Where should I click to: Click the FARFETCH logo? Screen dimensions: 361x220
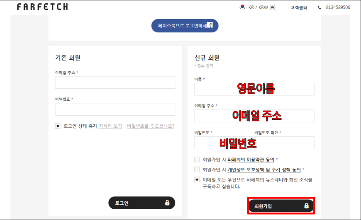[x=42, y=7]
